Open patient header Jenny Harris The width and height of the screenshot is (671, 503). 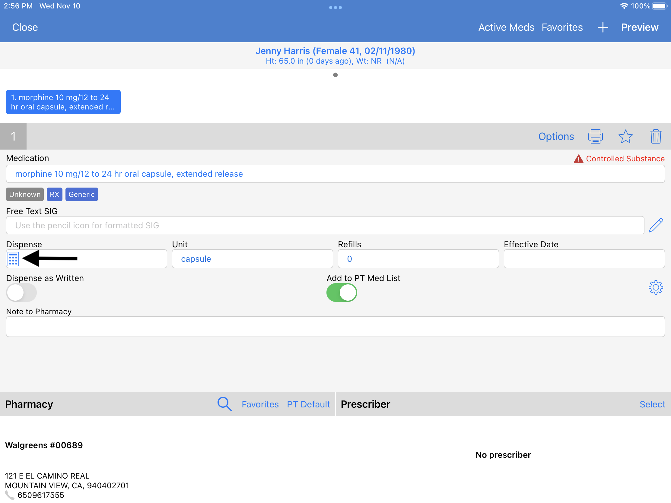click(335, 51)
